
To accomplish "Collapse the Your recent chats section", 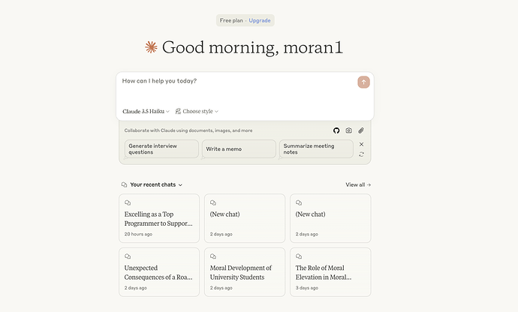I will (180, 185).
